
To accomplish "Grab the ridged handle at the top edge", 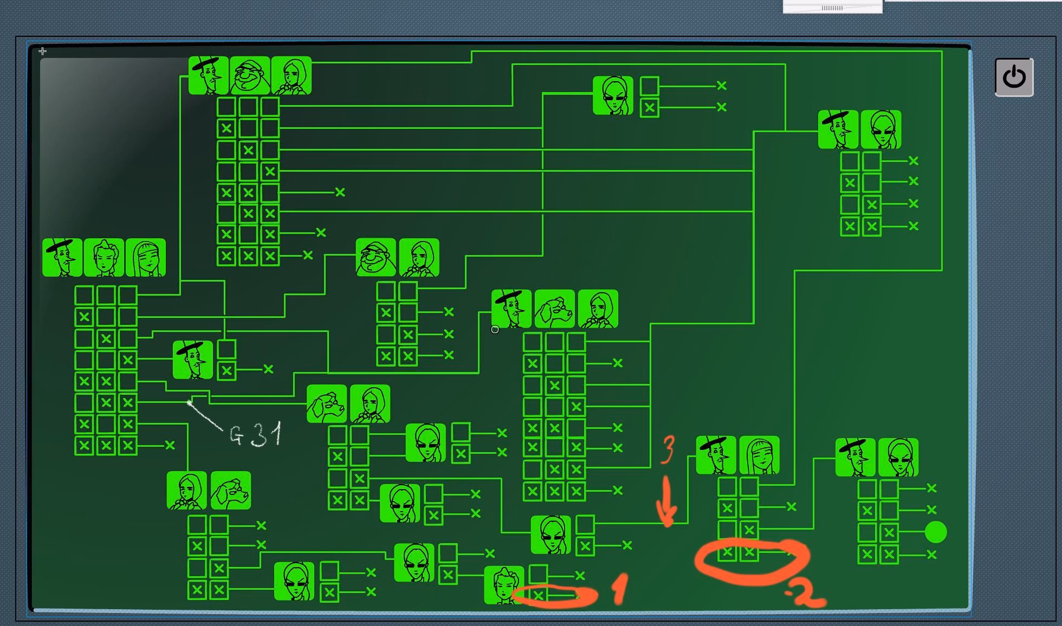I will [832, 8].
